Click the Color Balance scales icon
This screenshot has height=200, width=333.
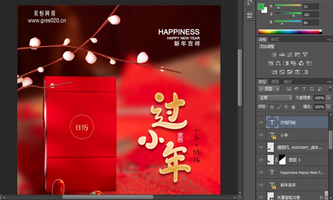click(x=278, y=63)
